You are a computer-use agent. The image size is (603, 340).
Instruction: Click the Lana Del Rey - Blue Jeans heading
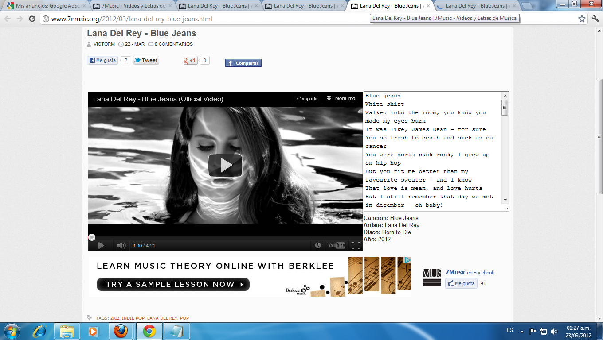coord(141,33)
